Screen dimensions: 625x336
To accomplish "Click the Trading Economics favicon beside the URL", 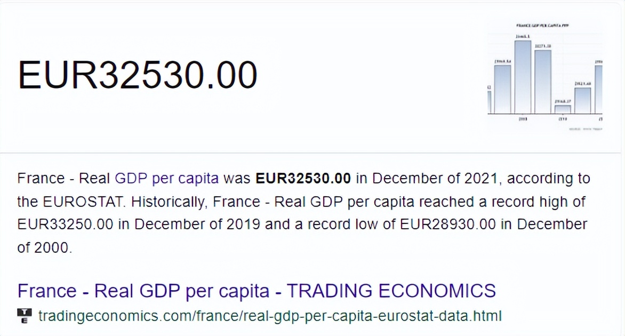I will [x=25, y=315].
